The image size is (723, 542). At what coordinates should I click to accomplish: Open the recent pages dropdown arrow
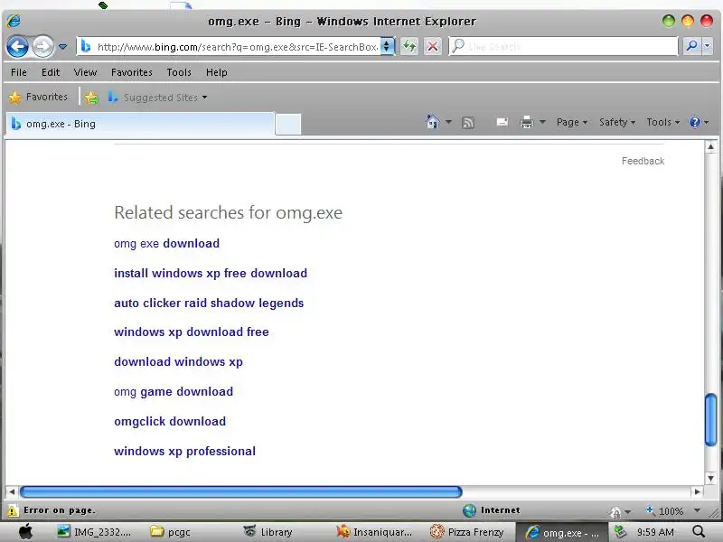(63, 47)
